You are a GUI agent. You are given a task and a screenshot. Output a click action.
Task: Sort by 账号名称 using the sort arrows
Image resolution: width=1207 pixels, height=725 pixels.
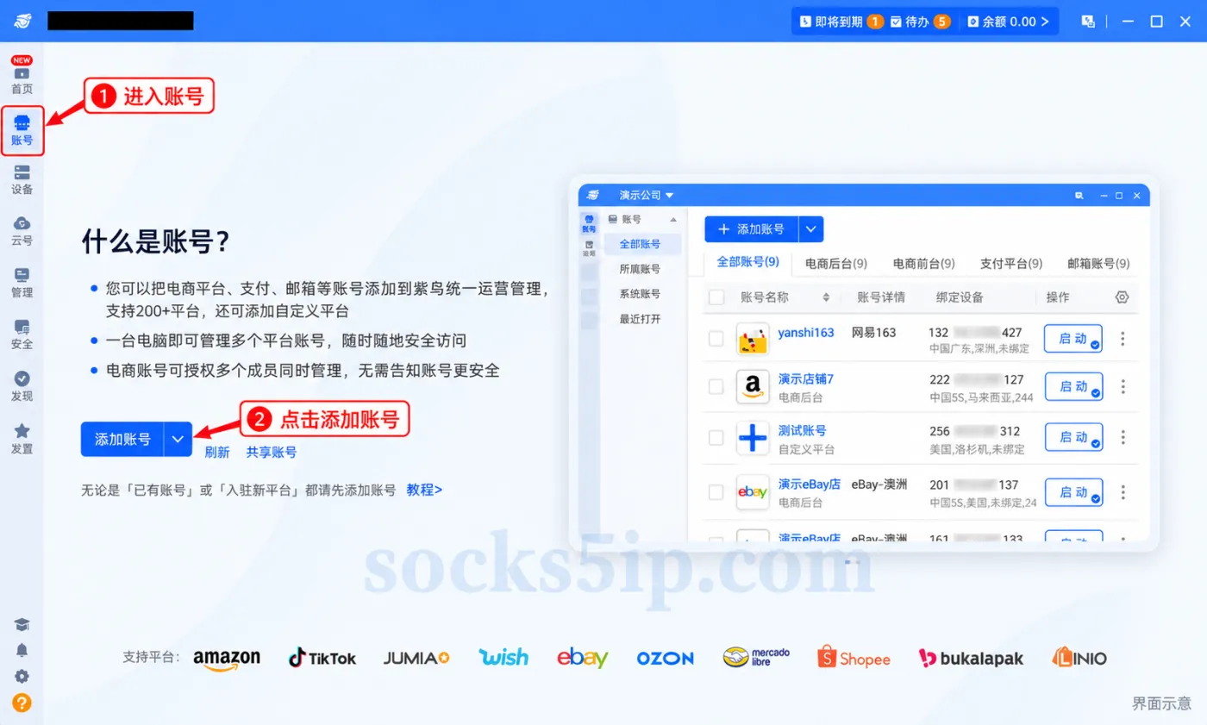[826, 297]
